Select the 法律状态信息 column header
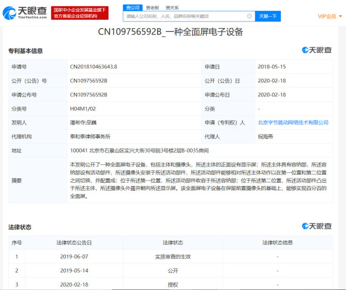 pyautogui.click(x=277, y=243)
